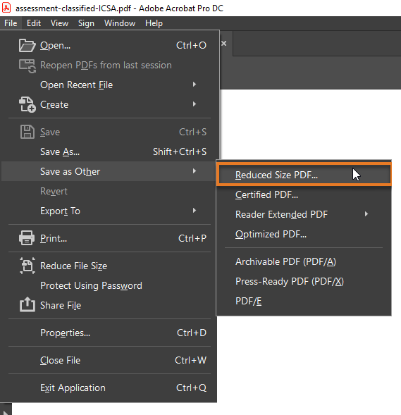
Task: Expand the Export To submenu arrow
Action: coord(195,211)
